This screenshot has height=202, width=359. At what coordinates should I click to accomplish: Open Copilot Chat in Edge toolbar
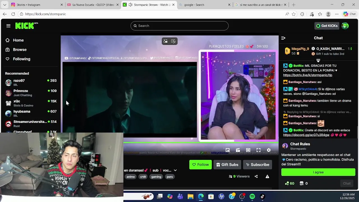pyautogui.click(x=349, y=14)
